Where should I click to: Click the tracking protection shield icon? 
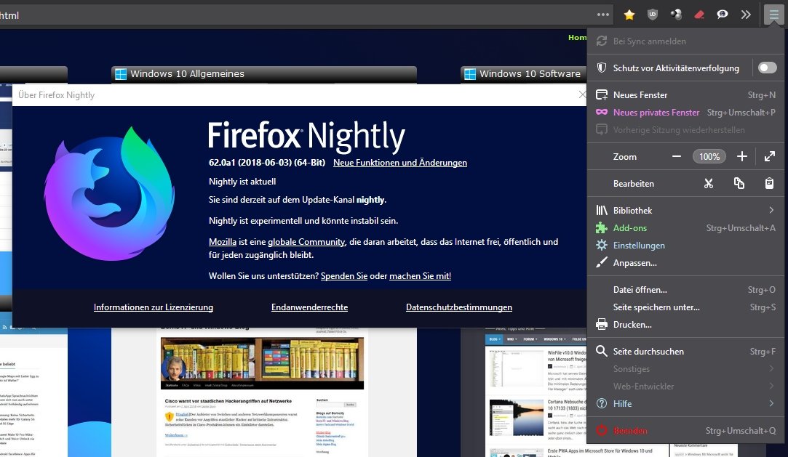601,68
